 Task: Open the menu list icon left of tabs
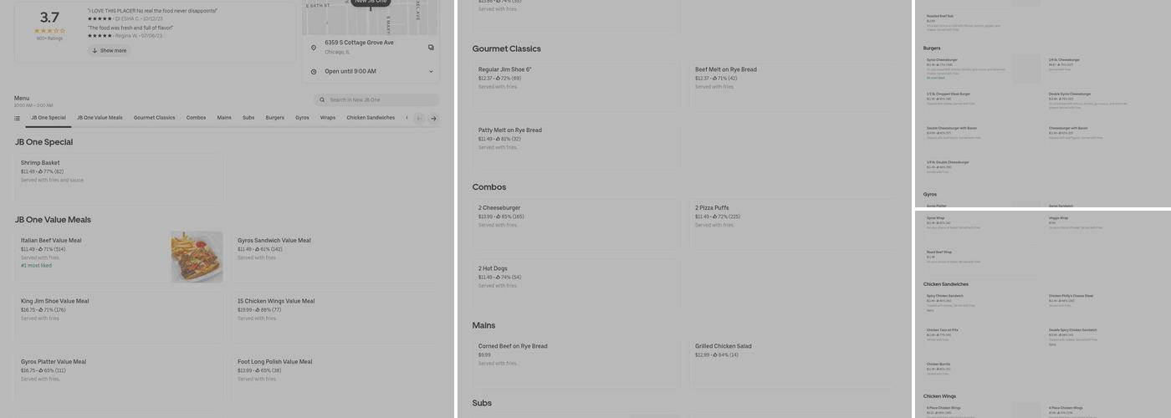click(x=17, y=118)
